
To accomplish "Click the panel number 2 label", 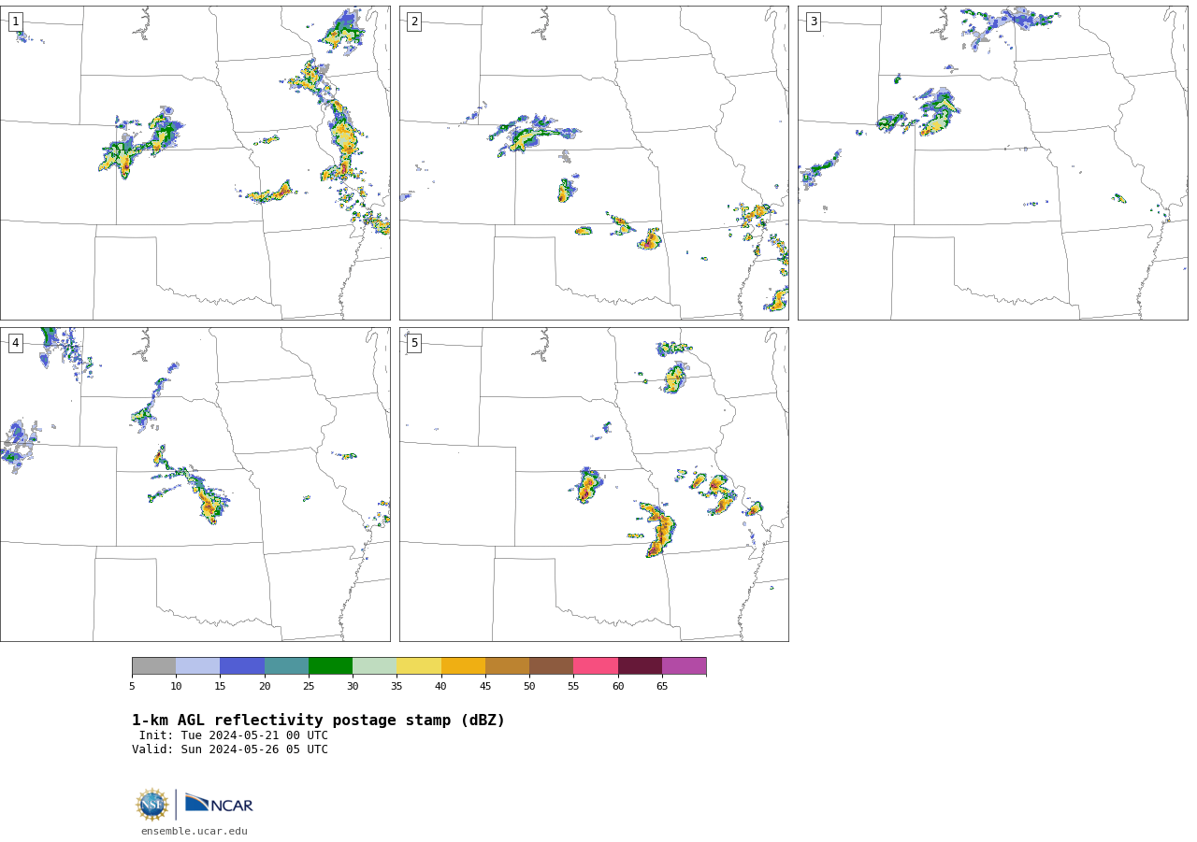I will 414,21.
